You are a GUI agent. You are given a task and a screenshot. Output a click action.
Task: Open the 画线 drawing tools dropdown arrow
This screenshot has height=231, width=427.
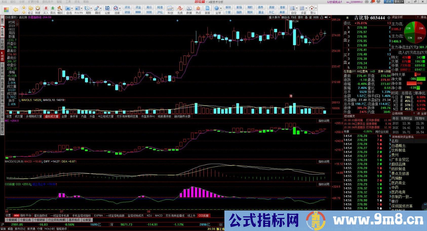tap(101, 8)
